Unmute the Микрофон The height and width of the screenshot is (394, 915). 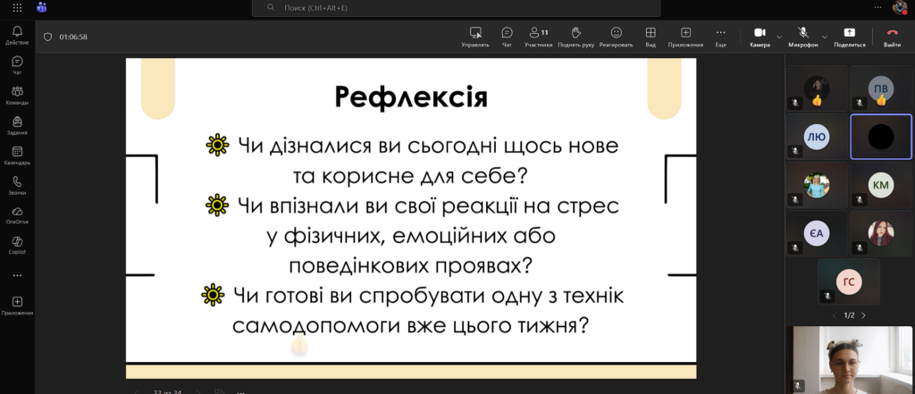pos(802,36)
